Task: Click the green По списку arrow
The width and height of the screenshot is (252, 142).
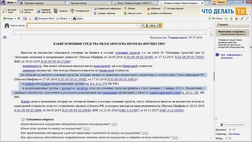Action: (x=215, y=19)
